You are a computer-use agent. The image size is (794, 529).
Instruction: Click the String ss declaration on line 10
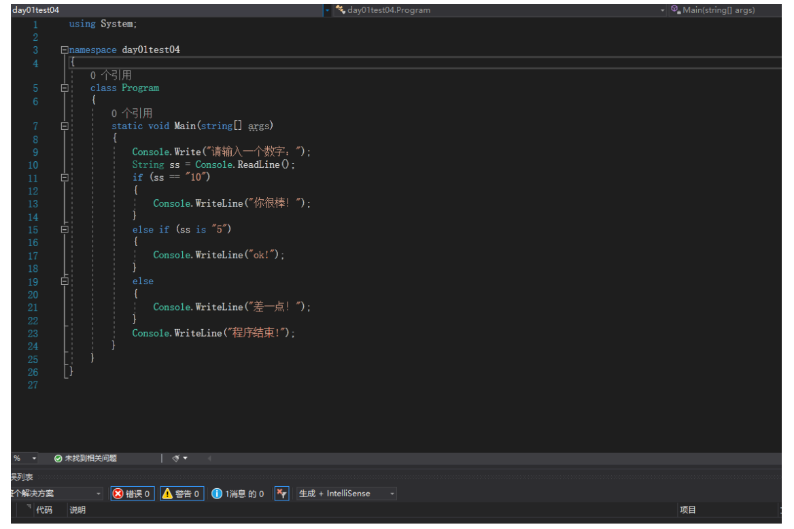(156, 165)
